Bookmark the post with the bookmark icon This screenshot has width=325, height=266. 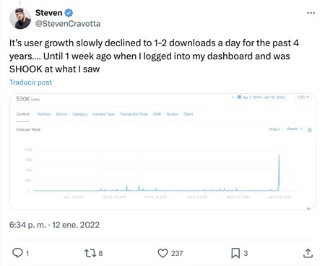point(235,253)
